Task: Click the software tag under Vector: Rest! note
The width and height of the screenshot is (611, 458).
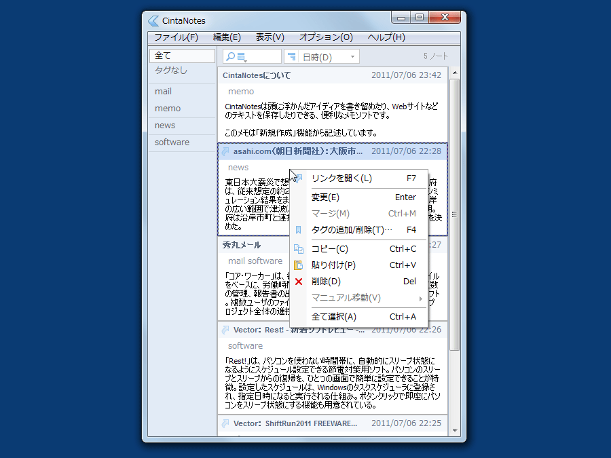Action: click(245, 346)
